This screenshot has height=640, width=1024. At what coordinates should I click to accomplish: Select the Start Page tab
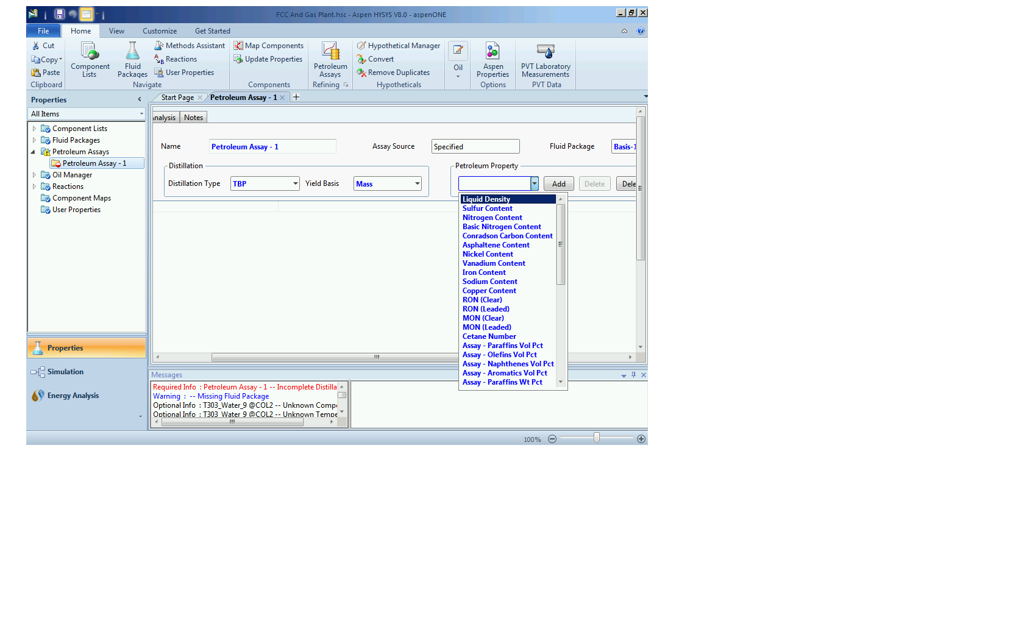[177, 98]
